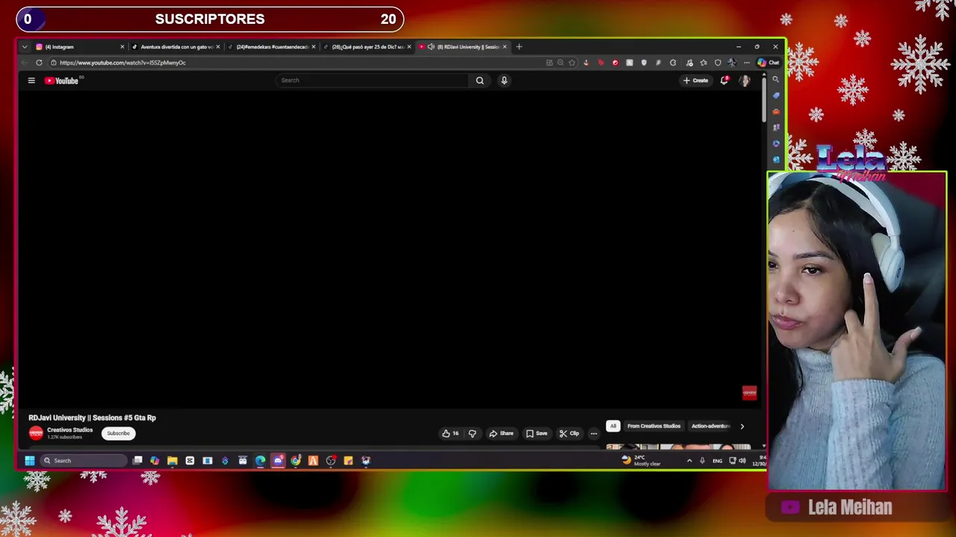
Task: Open browser favorites list icon
Action: pos(704,63)
